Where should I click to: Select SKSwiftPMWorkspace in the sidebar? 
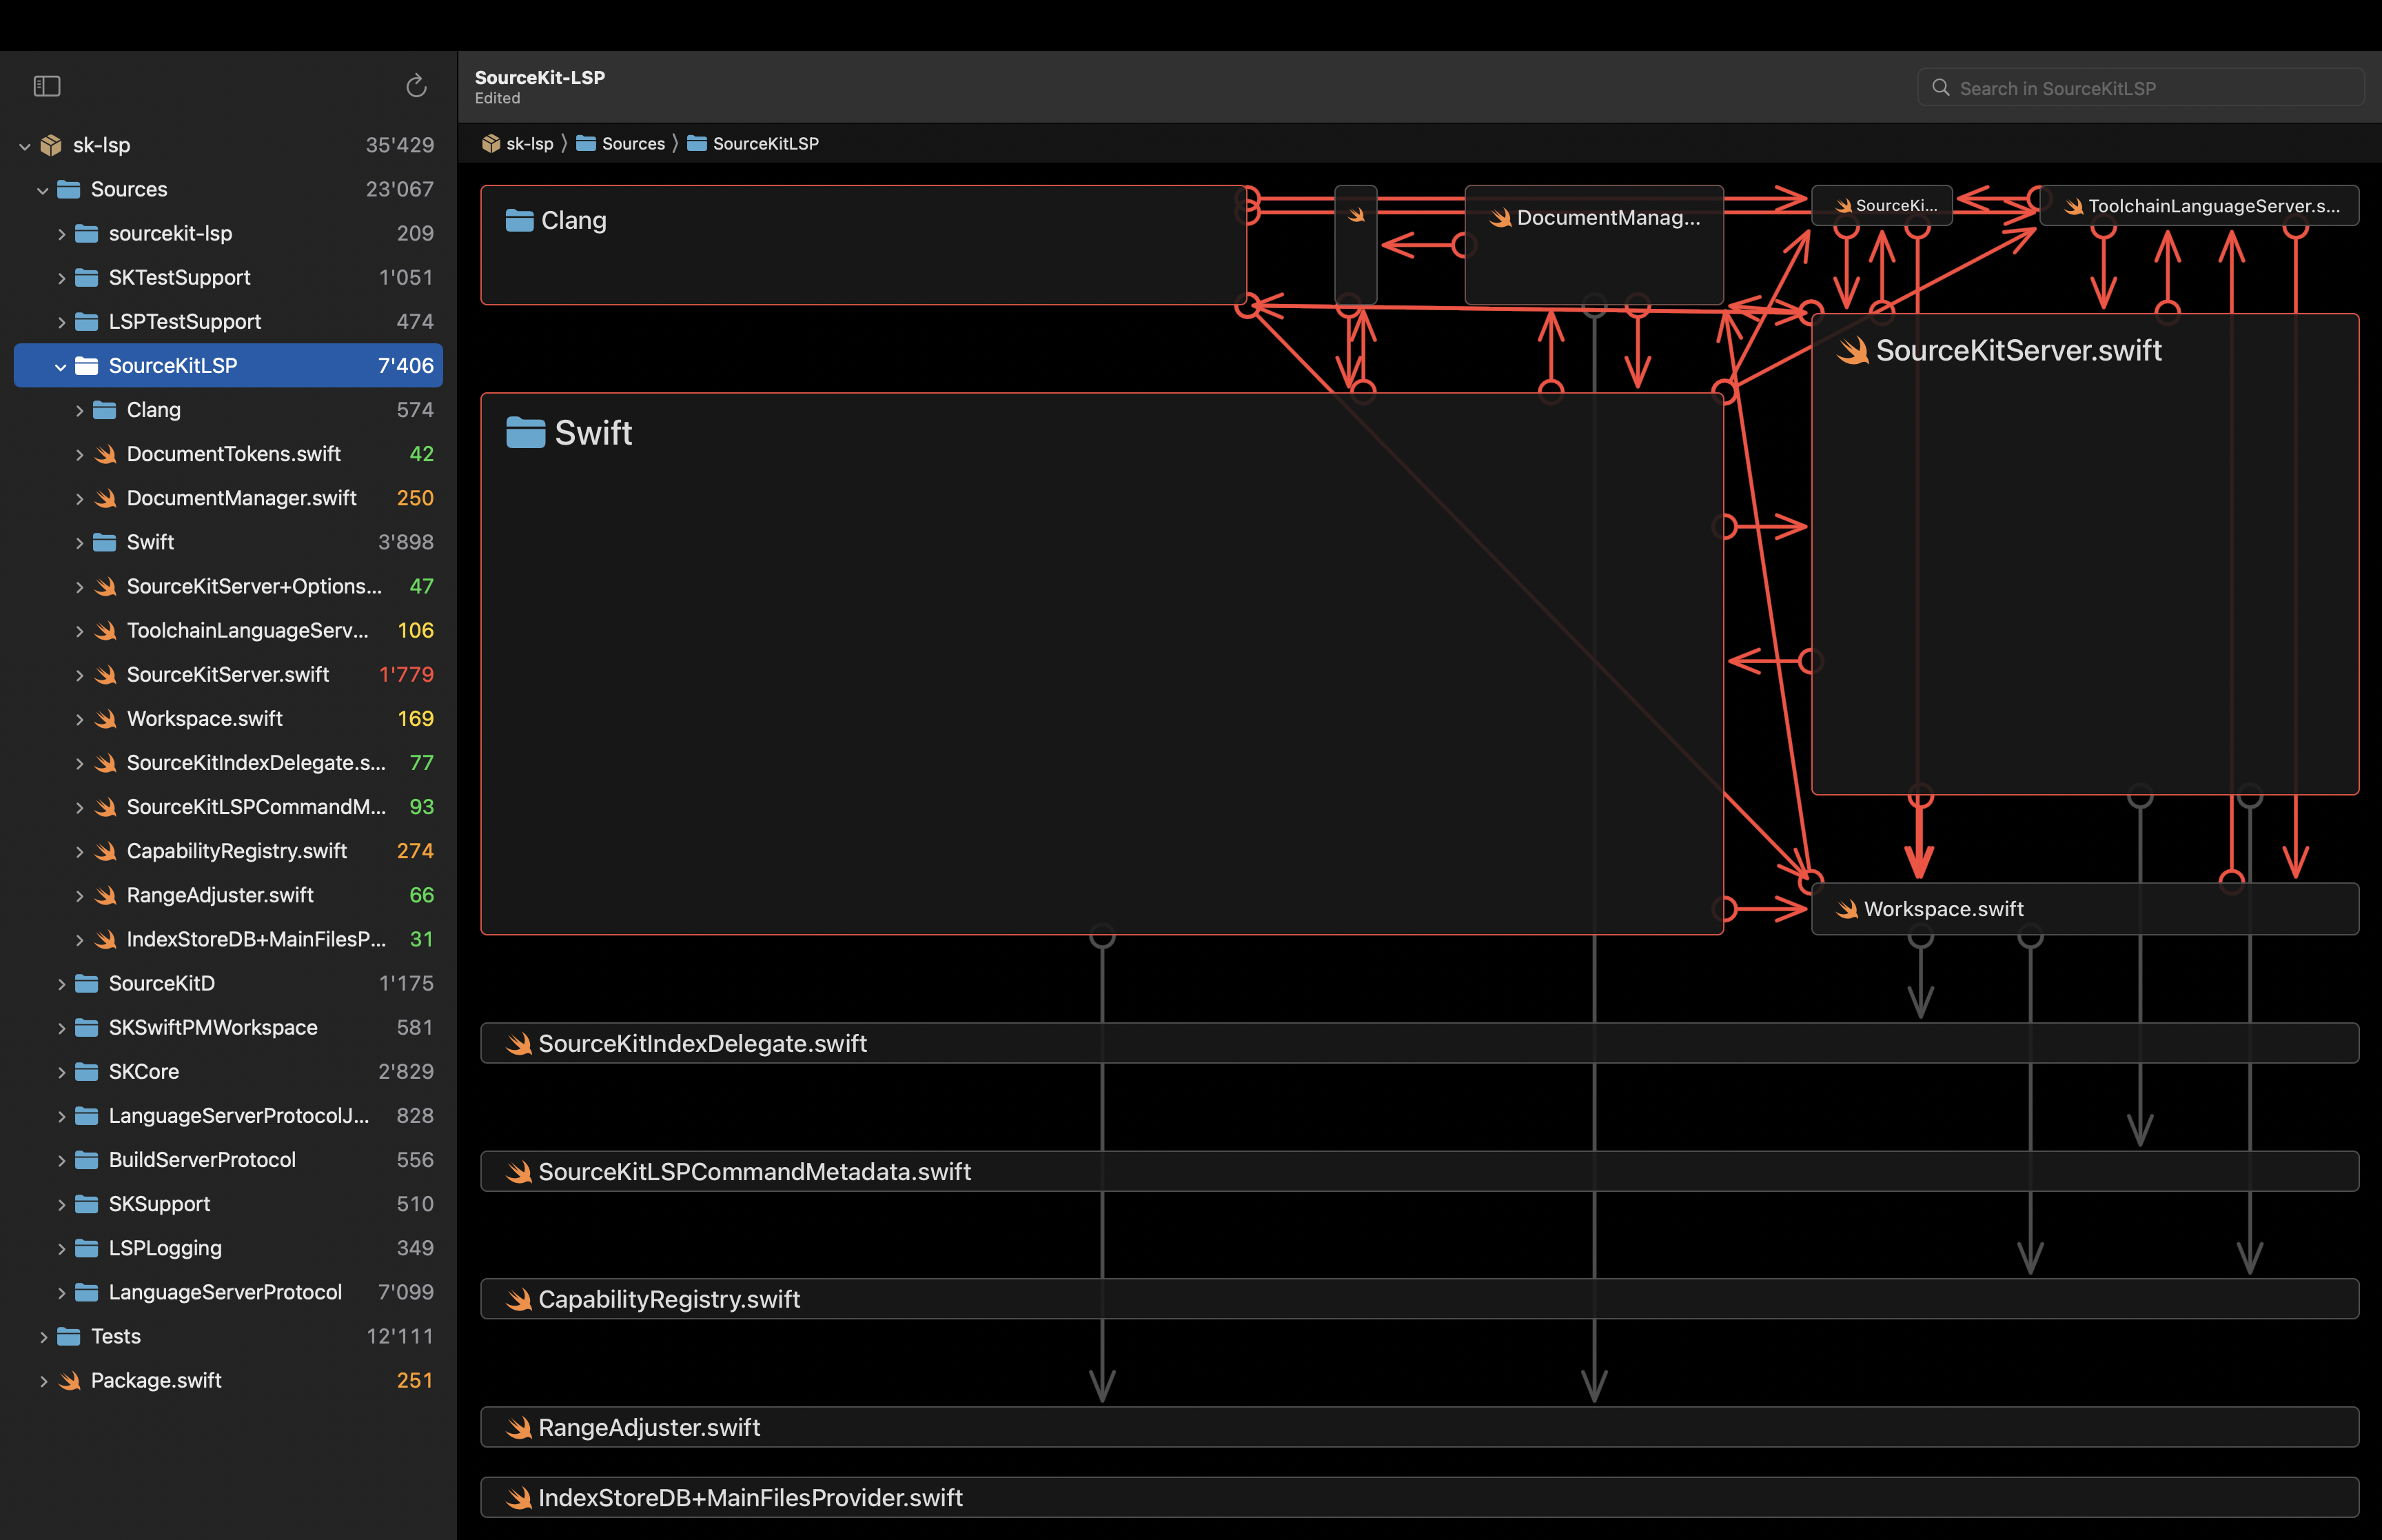[228, 1028]
